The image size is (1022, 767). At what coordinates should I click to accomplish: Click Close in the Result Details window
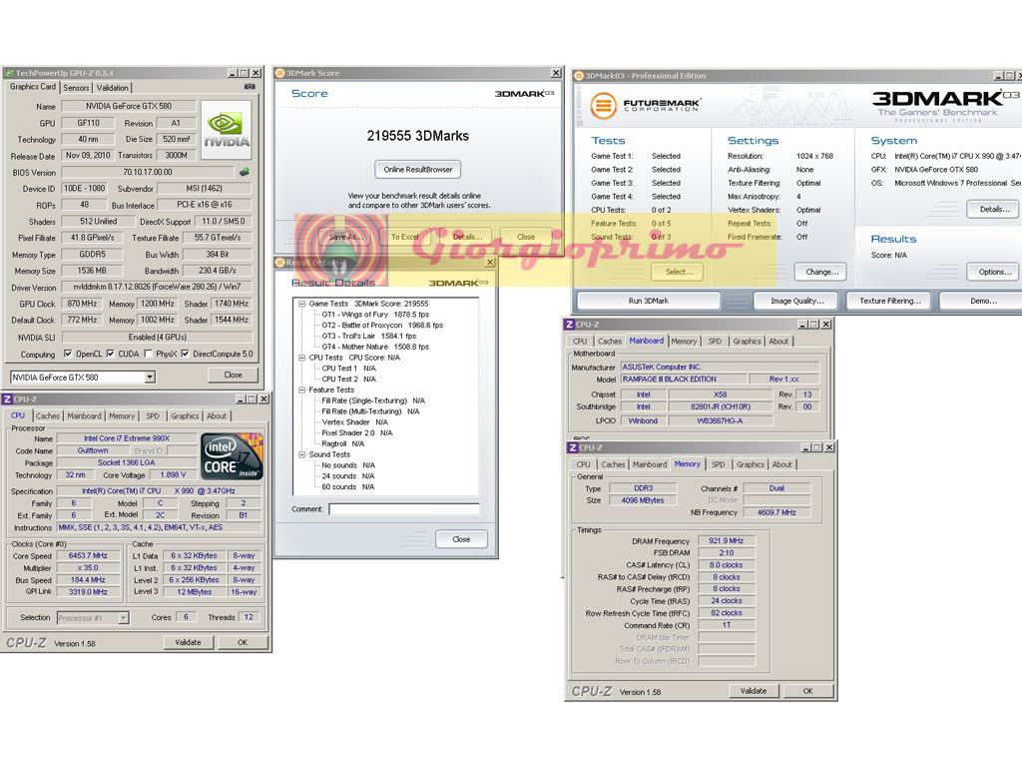461,539
